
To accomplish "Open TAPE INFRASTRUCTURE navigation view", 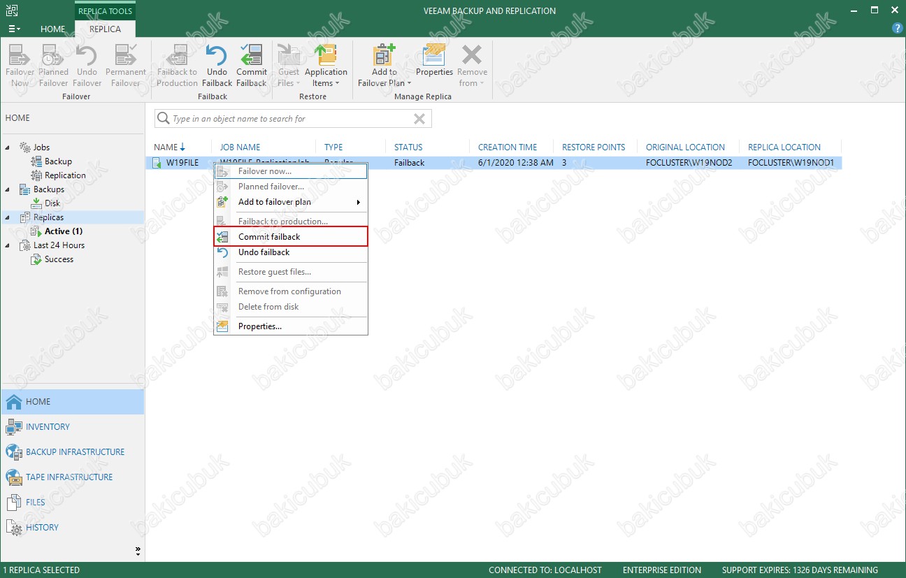I will tap(72, 477).
